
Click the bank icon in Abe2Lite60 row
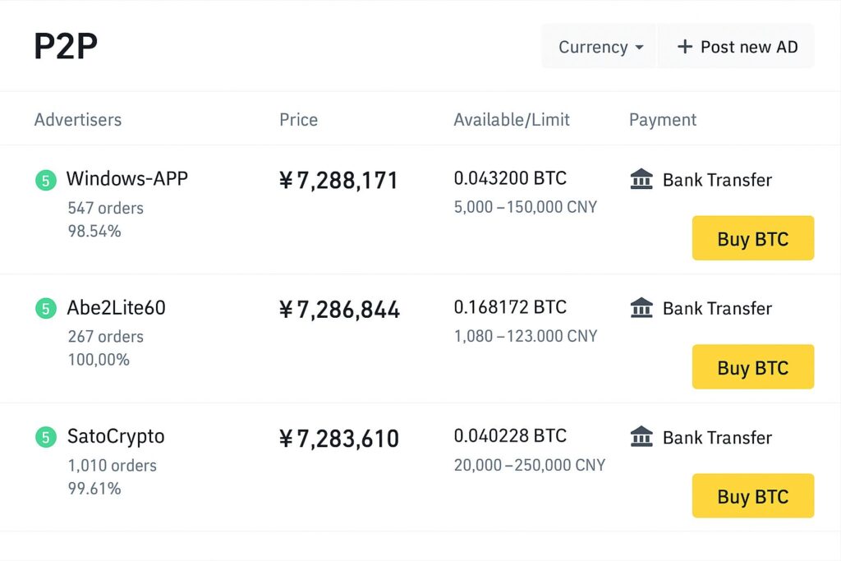pyautogui.click(x=641, y=308)
